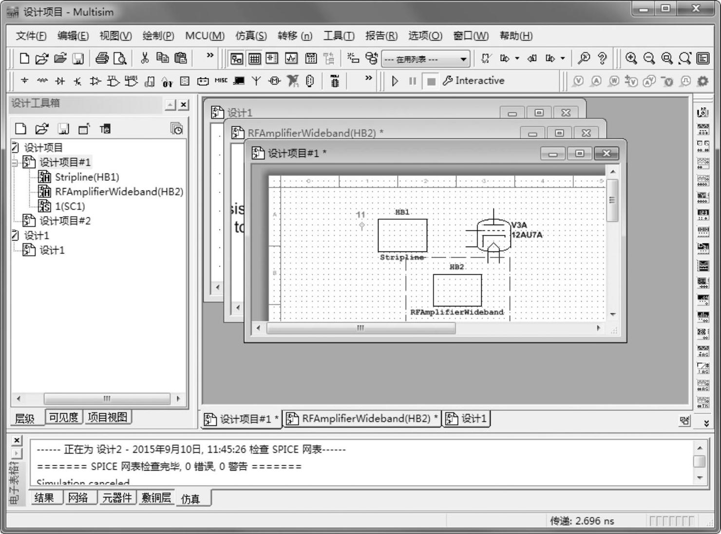
Task: Switch to the 元器件 tab
Action: pyautogui.click(x=117, y=498)
